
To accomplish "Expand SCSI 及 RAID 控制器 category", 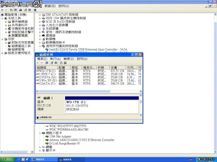I will [x=40, y=22].
